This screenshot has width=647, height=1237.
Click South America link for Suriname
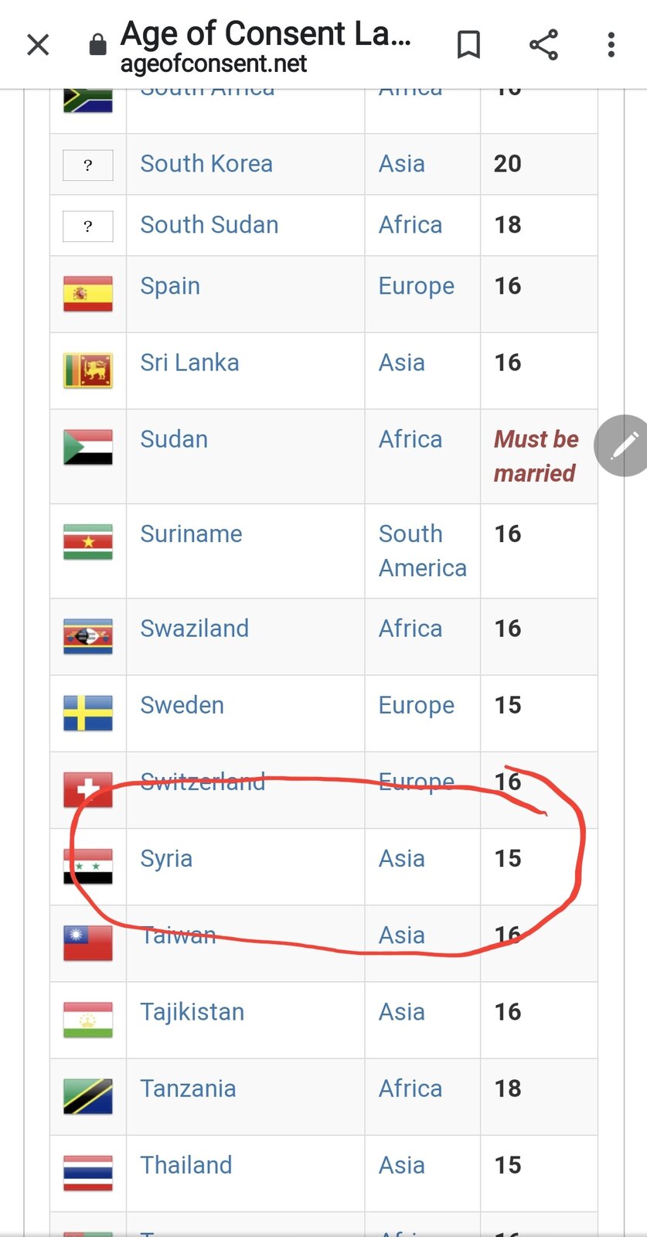[422, 550]
